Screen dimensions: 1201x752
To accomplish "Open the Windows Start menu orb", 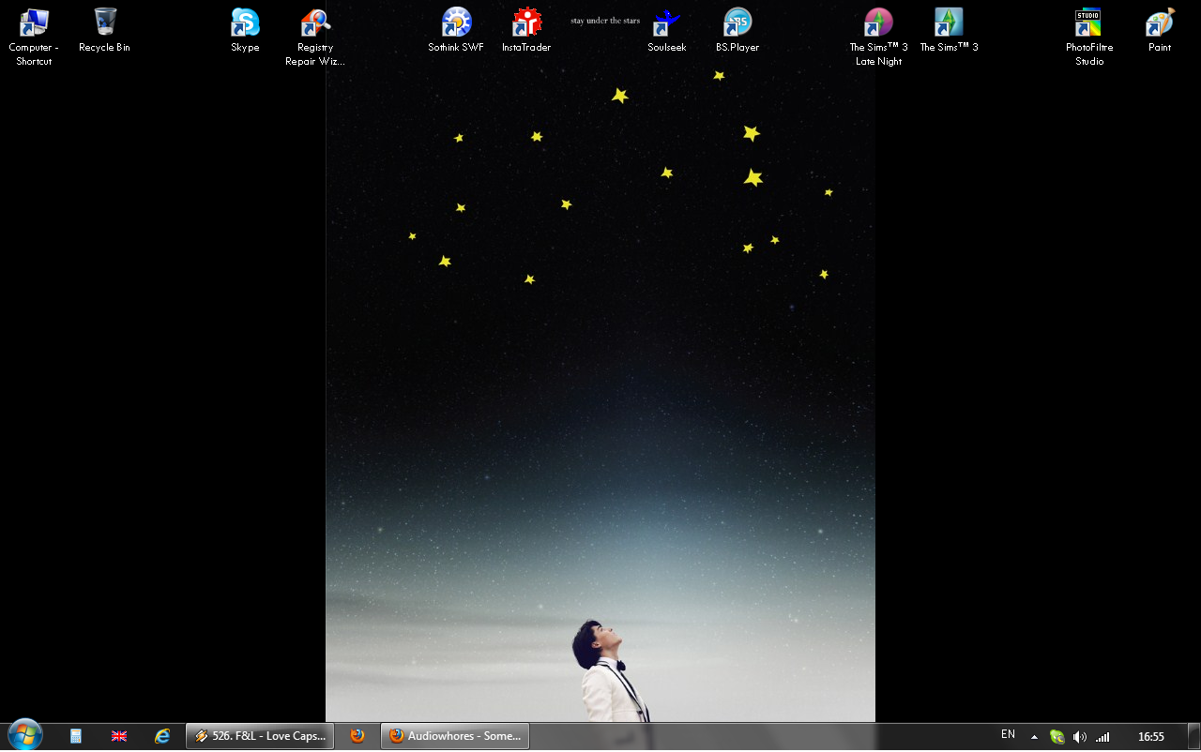I will coord(24,736).
